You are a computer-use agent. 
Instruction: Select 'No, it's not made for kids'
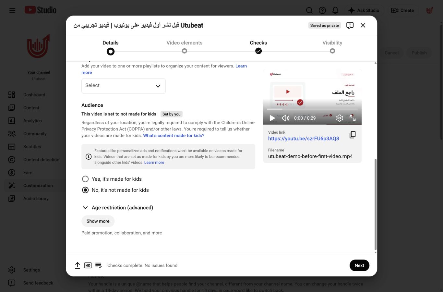click(x=85, y=190)
